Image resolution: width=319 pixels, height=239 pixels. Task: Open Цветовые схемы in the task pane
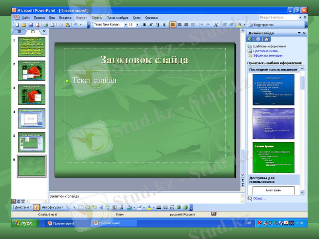tap(266, 51)
